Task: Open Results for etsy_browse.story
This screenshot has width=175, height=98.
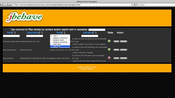Action: tap(116, 50)
